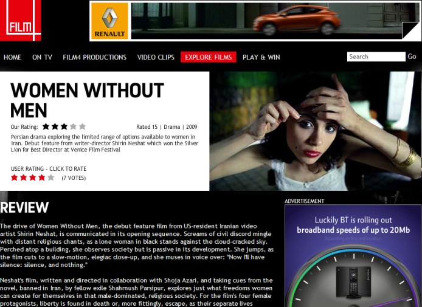The width and height of the screenshot is (422, 307).
Task: Click the WOMEN WITHOUT MEN title
Action: click(x=87, y=100)
